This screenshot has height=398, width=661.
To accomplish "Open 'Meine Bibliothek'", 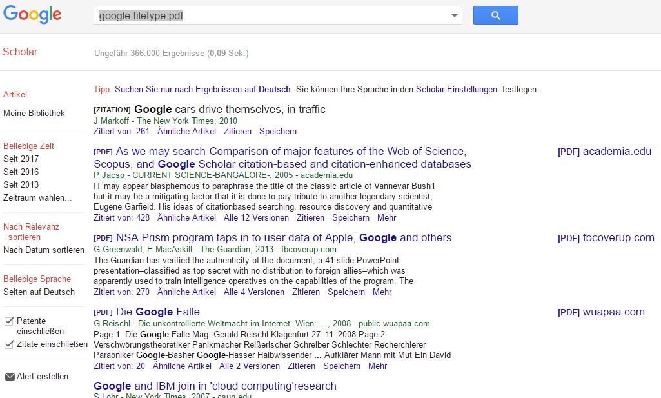I will pos(34,113).
